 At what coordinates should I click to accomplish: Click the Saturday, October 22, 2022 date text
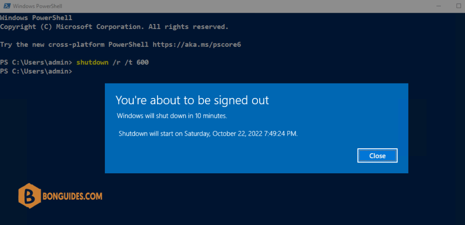tap(223, 133)
